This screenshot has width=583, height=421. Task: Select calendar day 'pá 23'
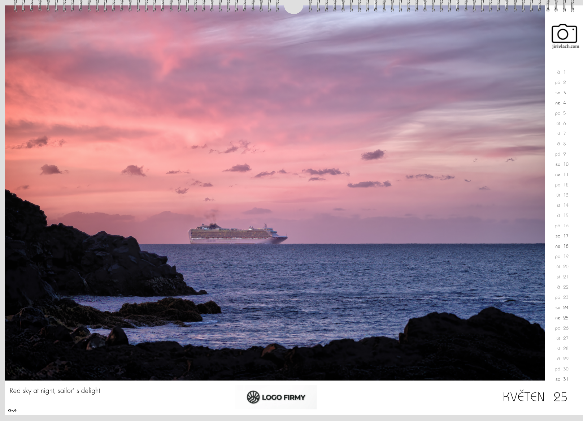pos(562,297)
